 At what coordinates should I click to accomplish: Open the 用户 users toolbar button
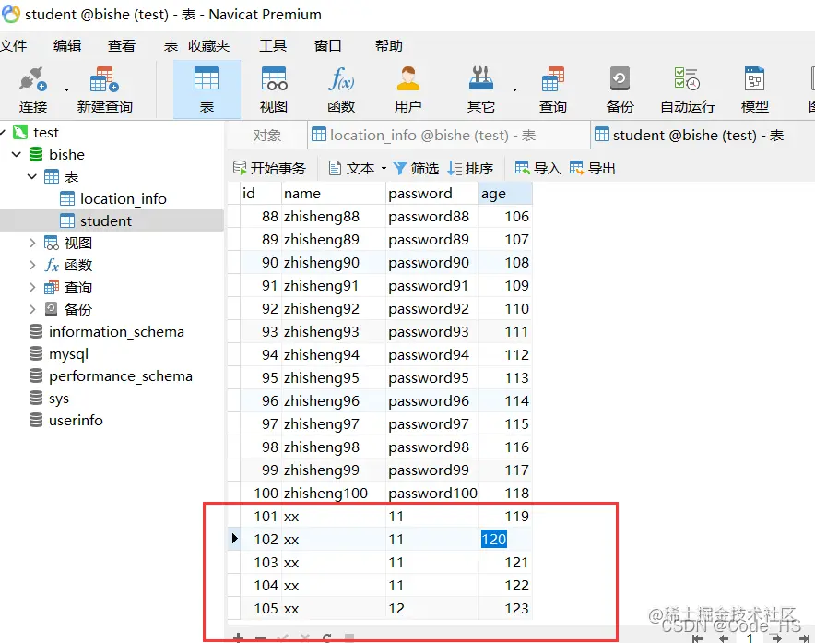408,89
